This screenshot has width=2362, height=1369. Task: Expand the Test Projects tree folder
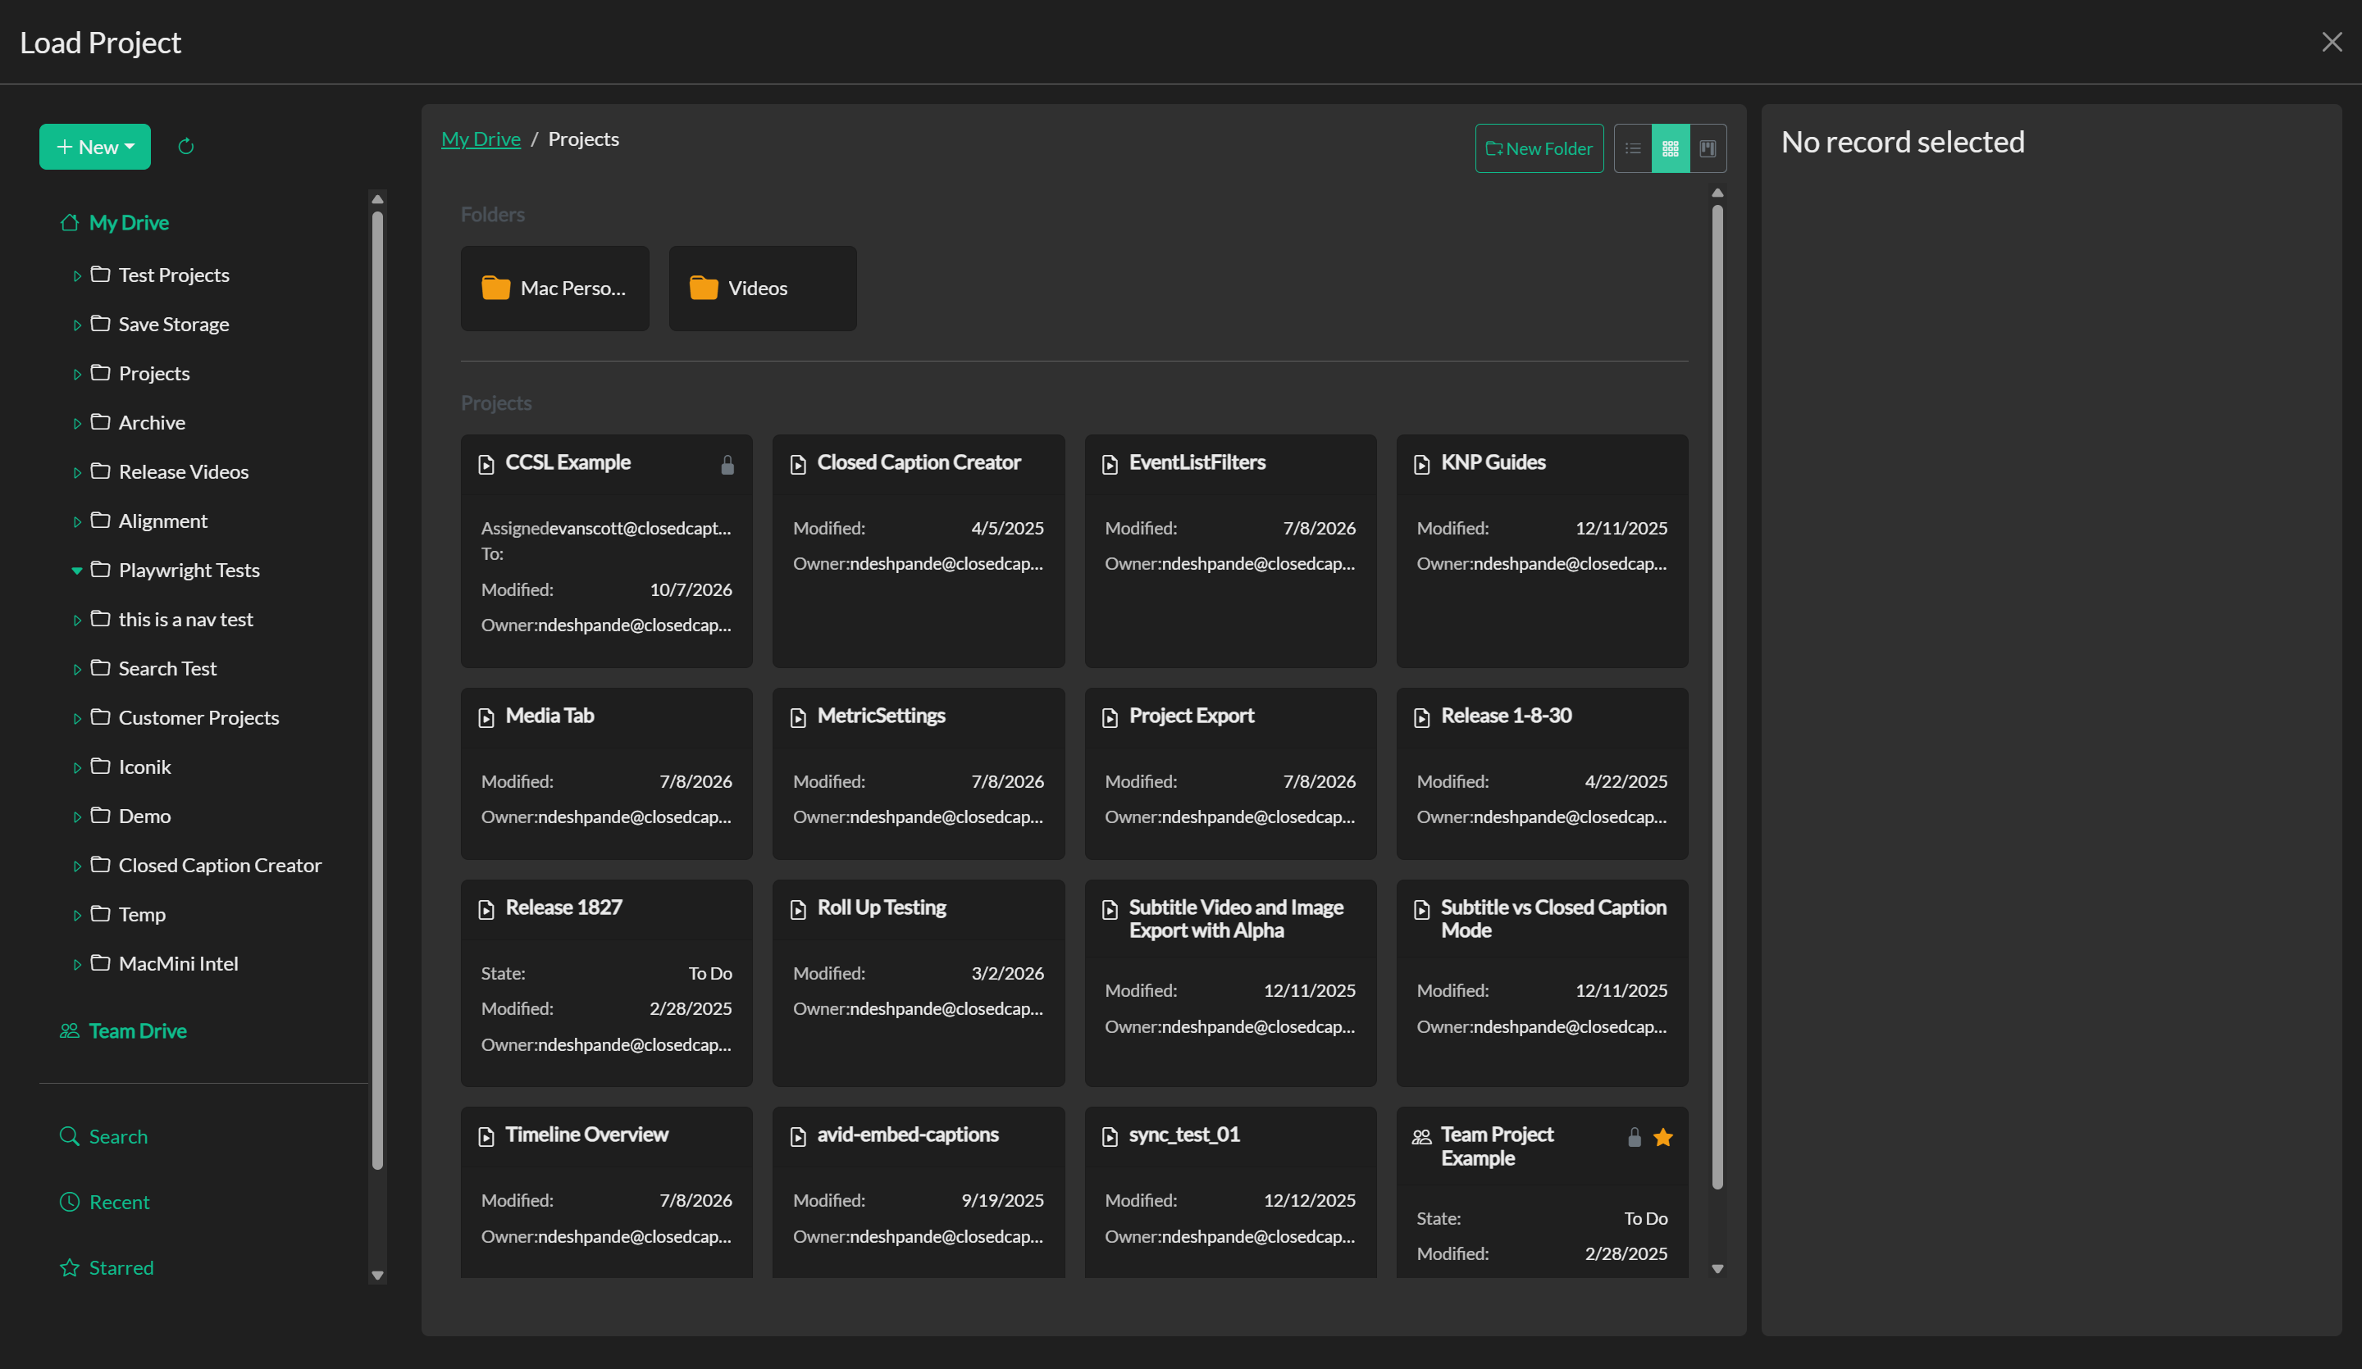[77, 276]
